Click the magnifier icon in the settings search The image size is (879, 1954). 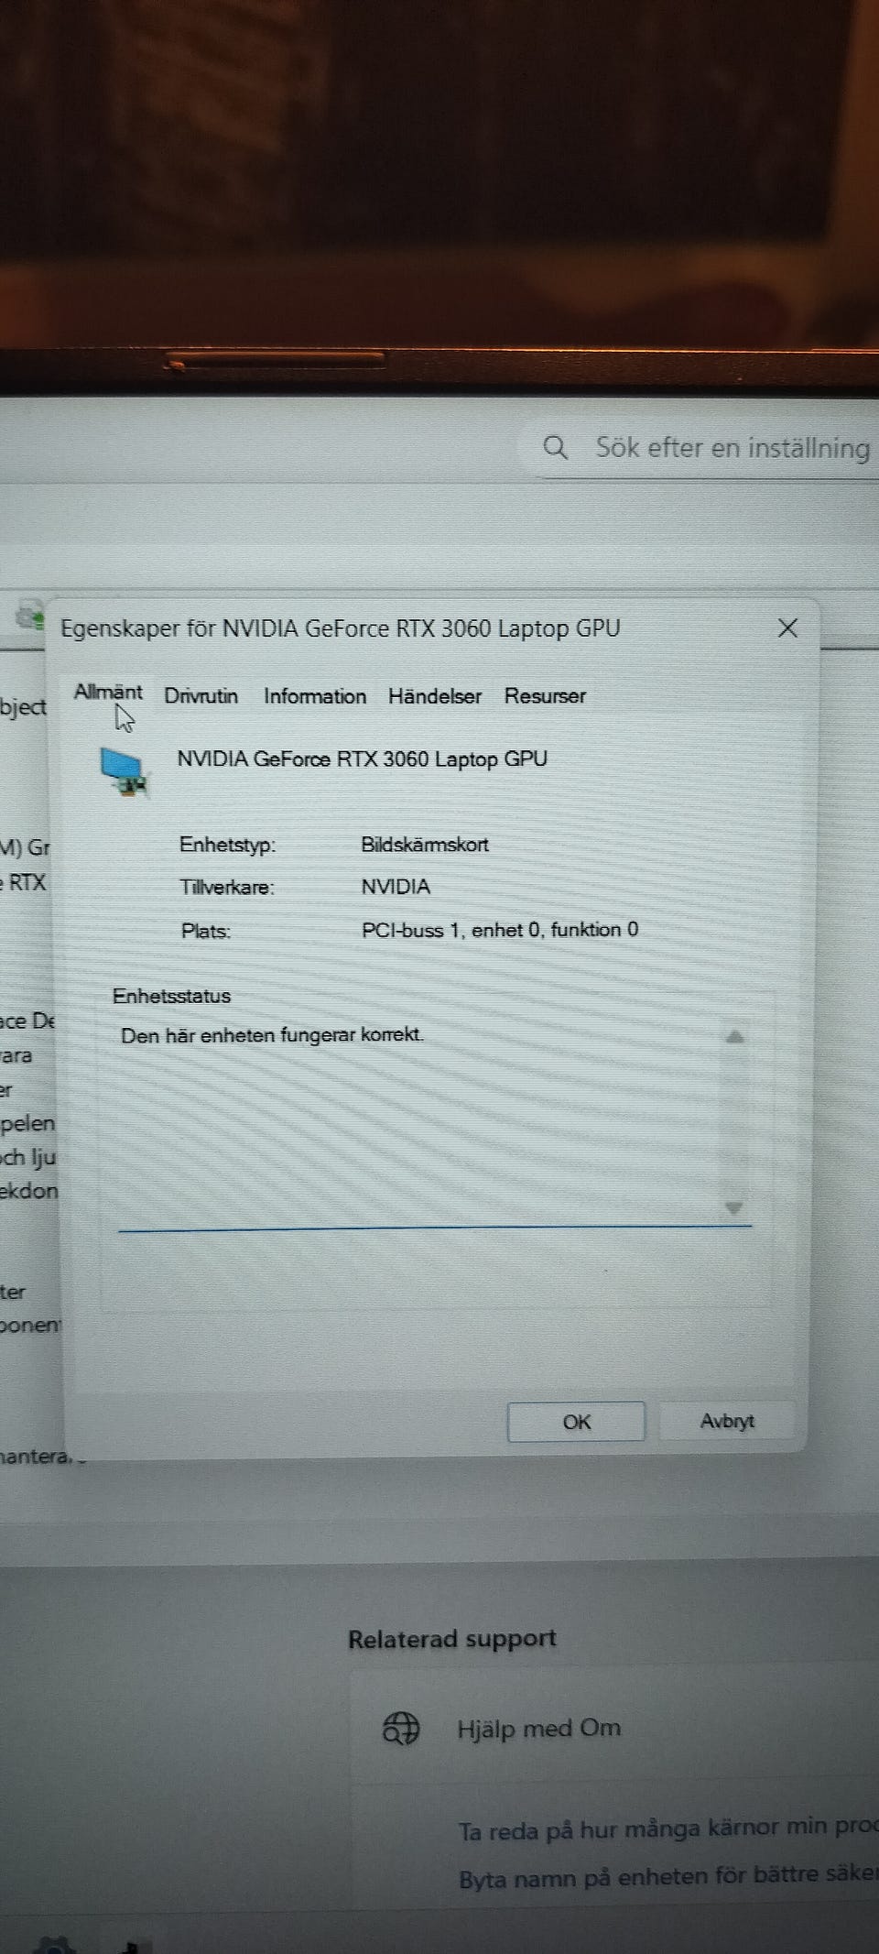click(555, 447)
